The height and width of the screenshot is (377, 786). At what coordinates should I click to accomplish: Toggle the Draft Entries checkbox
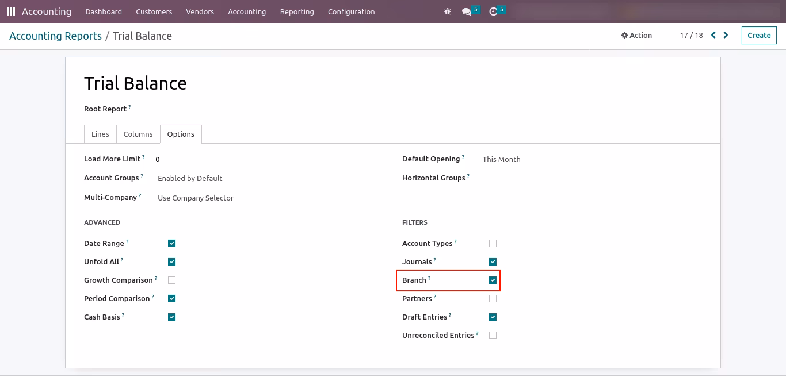click(x=493, y=317)
